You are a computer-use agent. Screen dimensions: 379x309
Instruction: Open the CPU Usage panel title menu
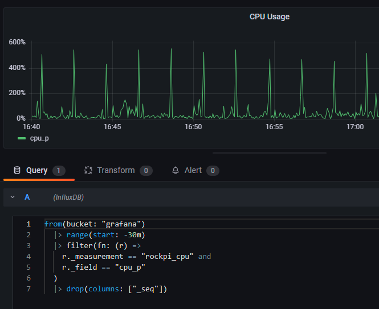pyautogui.click(x=269, y=17)
